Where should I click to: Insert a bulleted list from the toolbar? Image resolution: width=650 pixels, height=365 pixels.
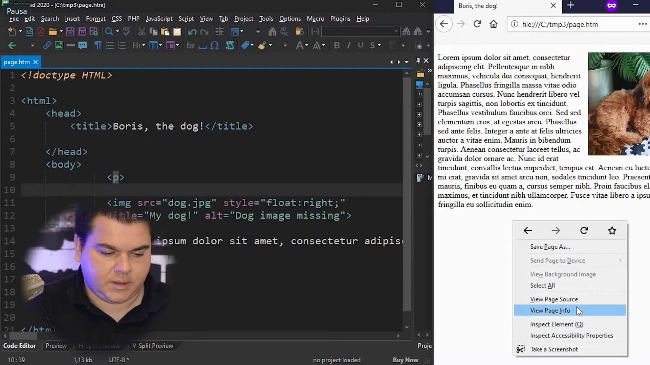pos(110,45)
